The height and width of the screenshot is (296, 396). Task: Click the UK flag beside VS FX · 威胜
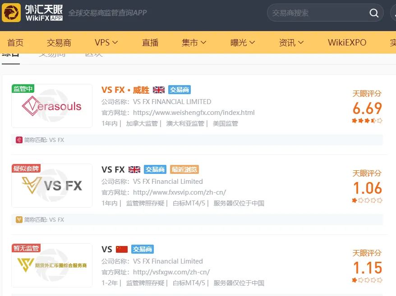click(159, 90)
